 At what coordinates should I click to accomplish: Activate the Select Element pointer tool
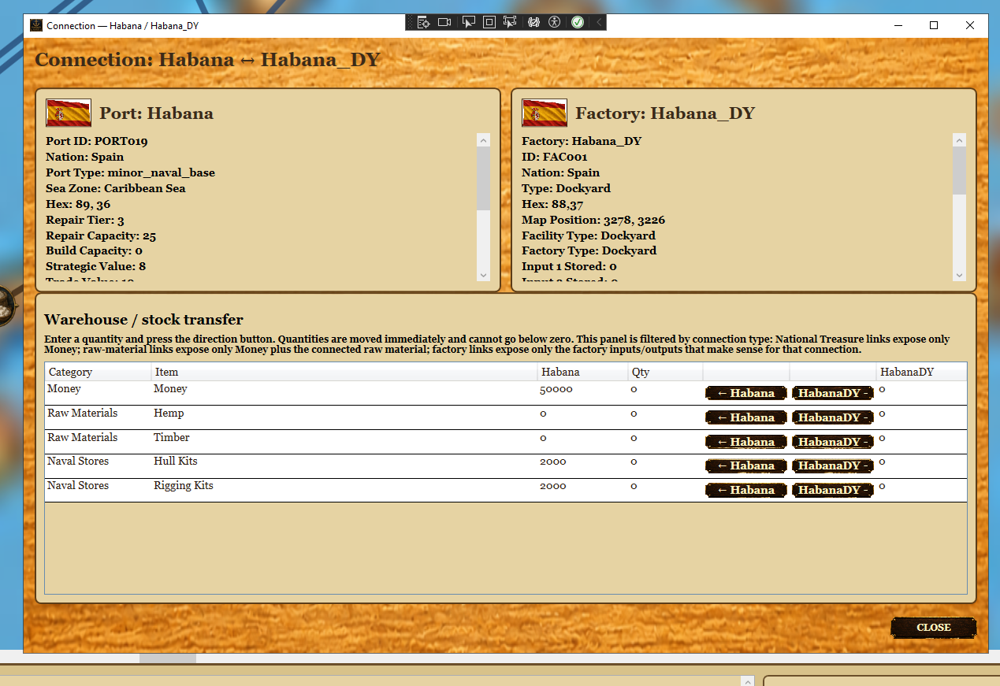point(468,22)
